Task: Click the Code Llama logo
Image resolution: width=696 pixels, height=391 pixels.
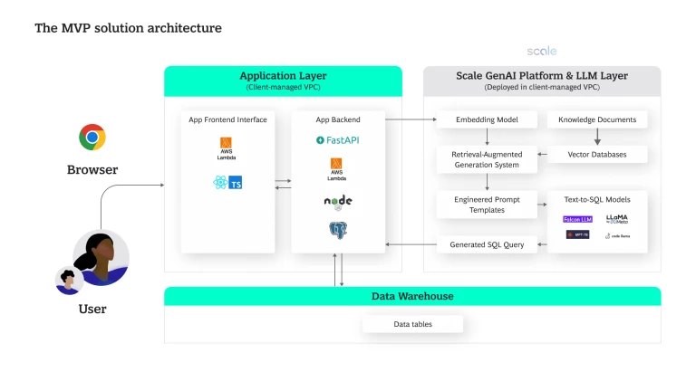Action: click(617, 234)
